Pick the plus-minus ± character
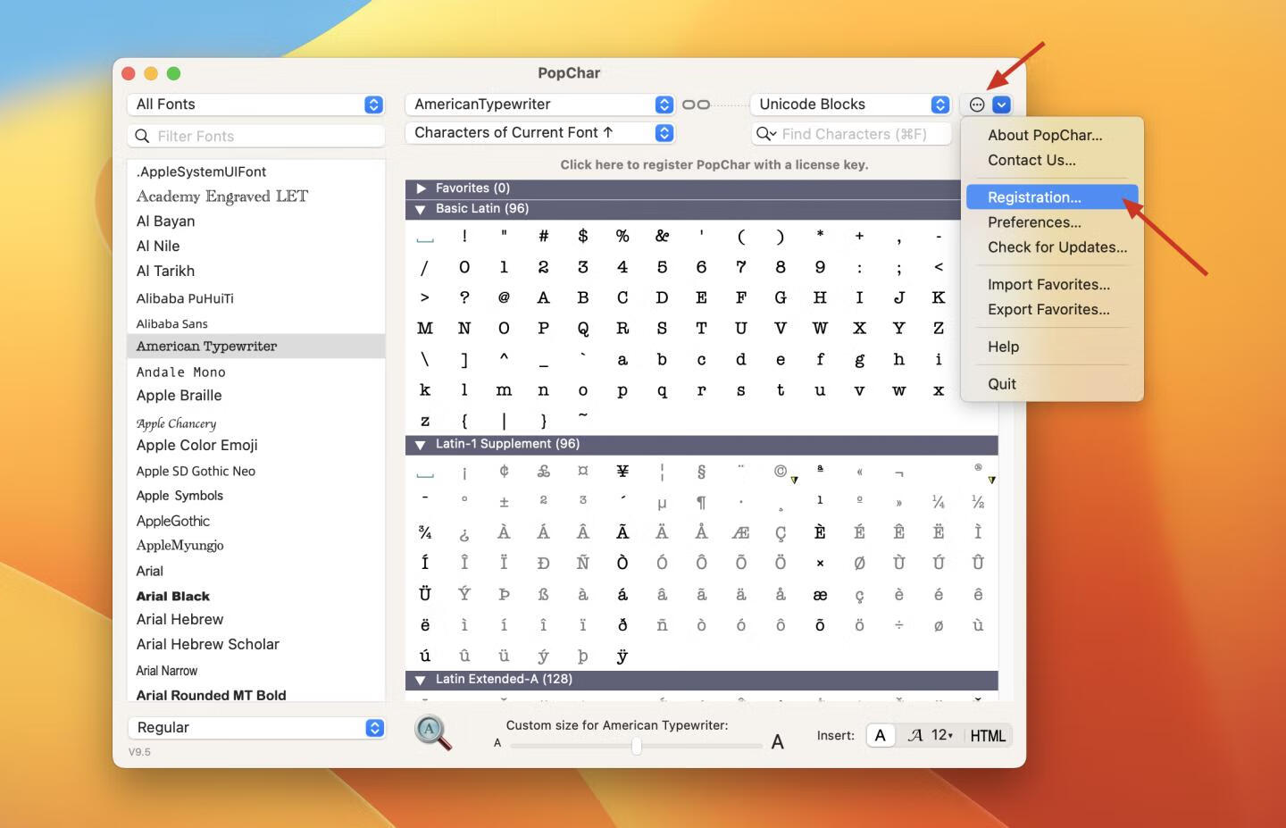Viewport: 1286px width, 828px height. pyautogui.click(x=504, y=502)
